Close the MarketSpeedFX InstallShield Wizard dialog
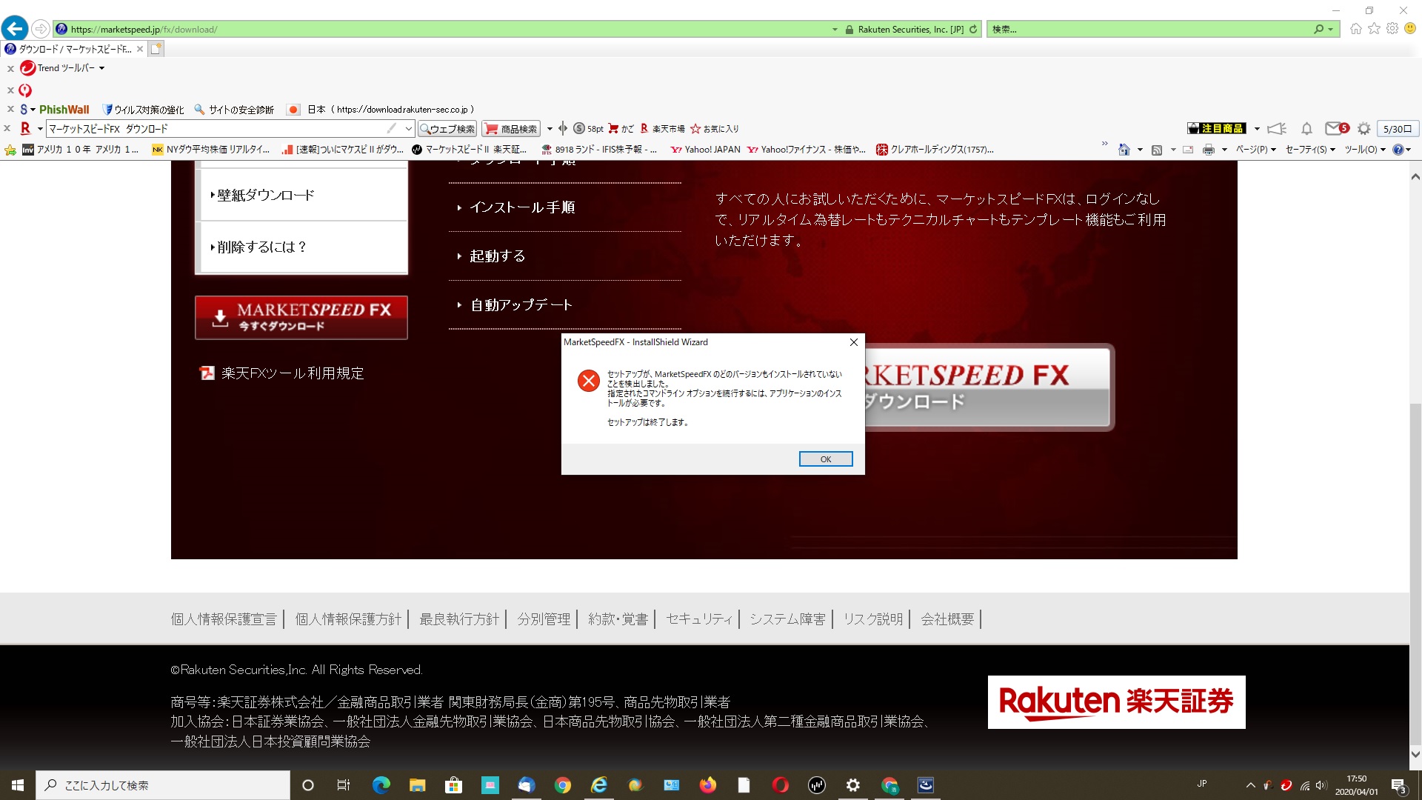This screenshot has height=800, width=1422. click(x=853, y=342)
